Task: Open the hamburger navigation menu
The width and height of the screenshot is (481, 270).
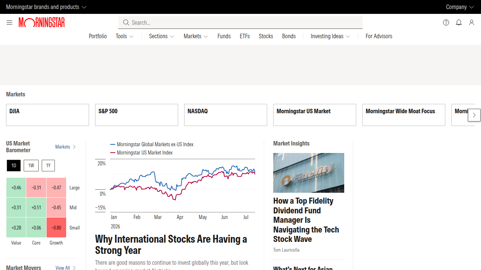Action: click(x=9, y=22)
